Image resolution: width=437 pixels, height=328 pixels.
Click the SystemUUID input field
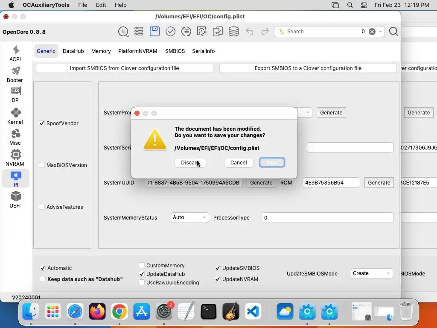click(194, 183)
